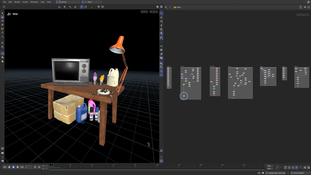Click the cook broadcast status icon
This screenshot has width=311, height=175.
coord(259,173)
